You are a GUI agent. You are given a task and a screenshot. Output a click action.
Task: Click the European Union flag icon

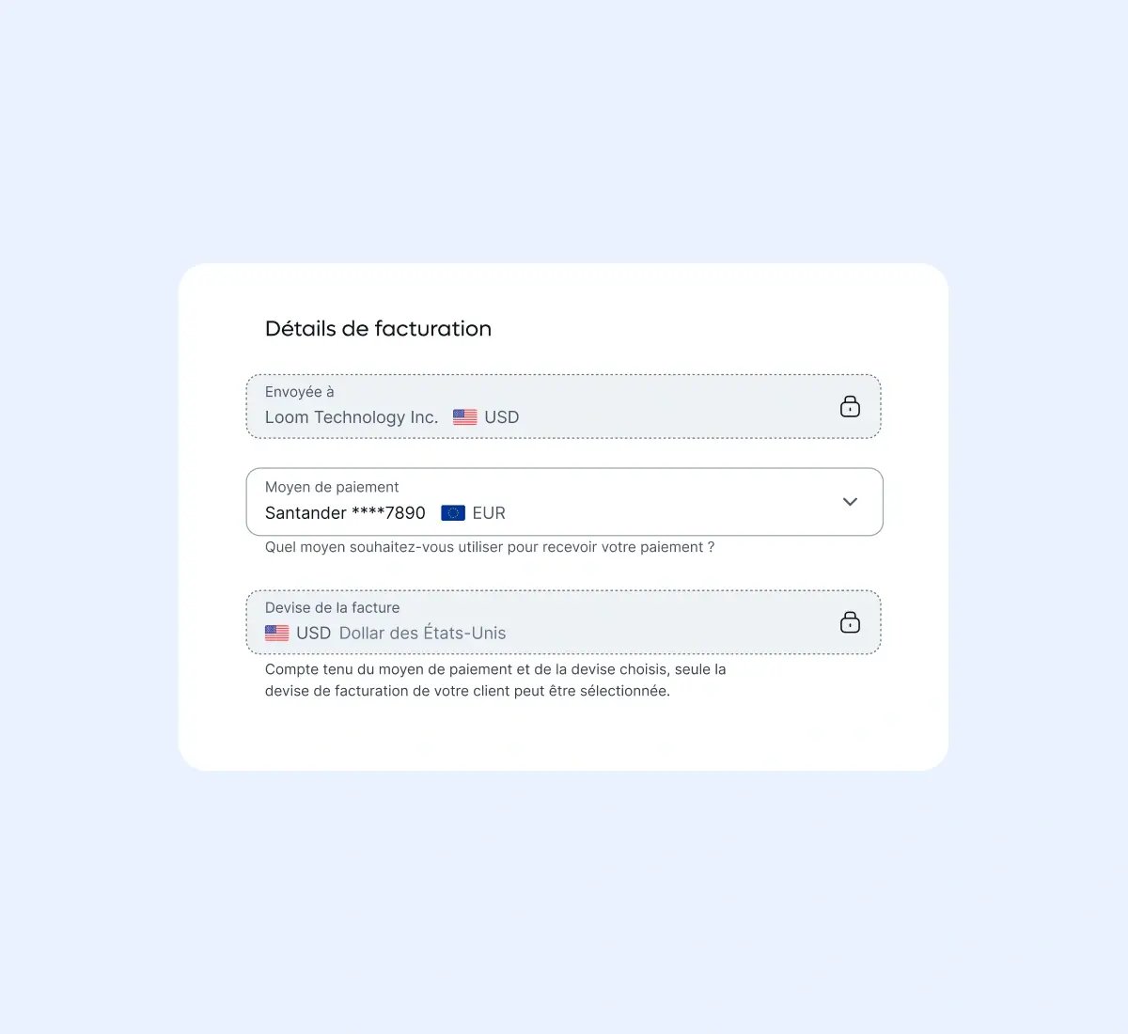coord(453,513)
